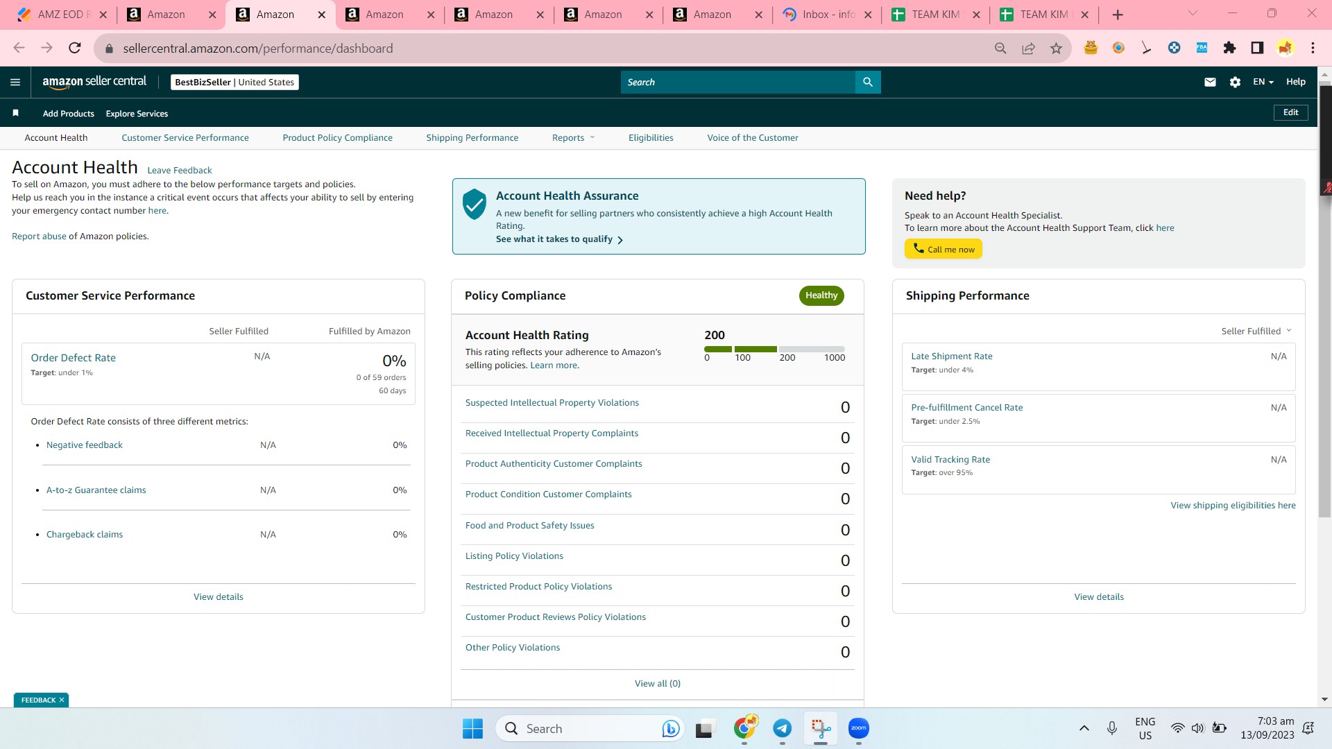Click the browser zoom magnifier icon

pyautogui.click(x=1000, y=48)
